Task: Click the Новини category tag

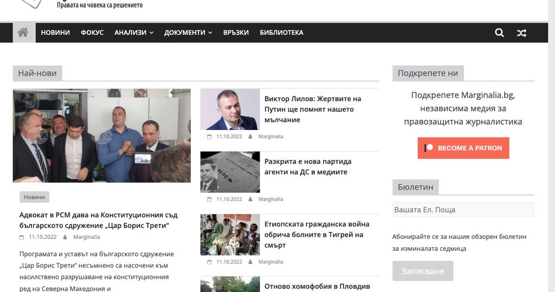Action: (34, 197)
